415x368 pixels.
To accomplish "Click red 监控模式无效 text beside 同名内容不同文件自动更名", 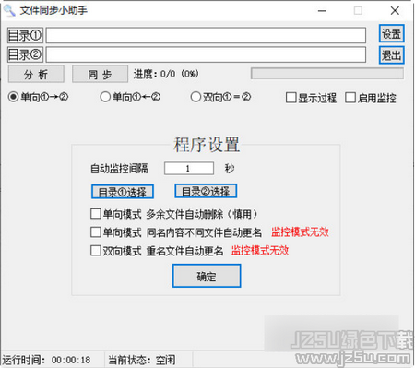I will (300, 232).
